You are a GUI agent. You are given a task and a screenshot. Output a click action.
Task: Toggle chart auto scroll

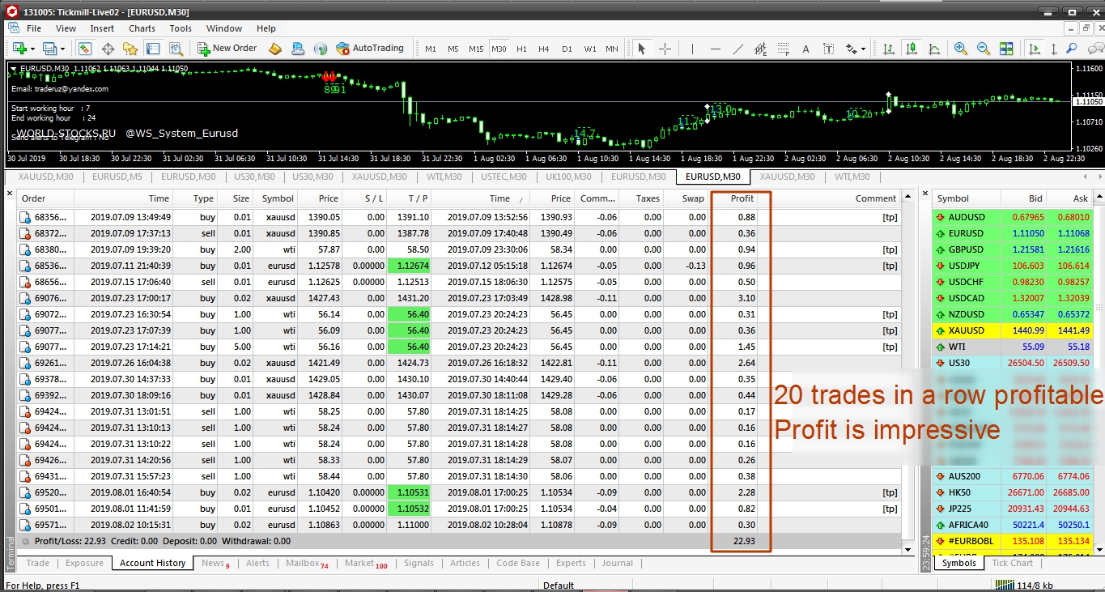[x=1034, y=49]
